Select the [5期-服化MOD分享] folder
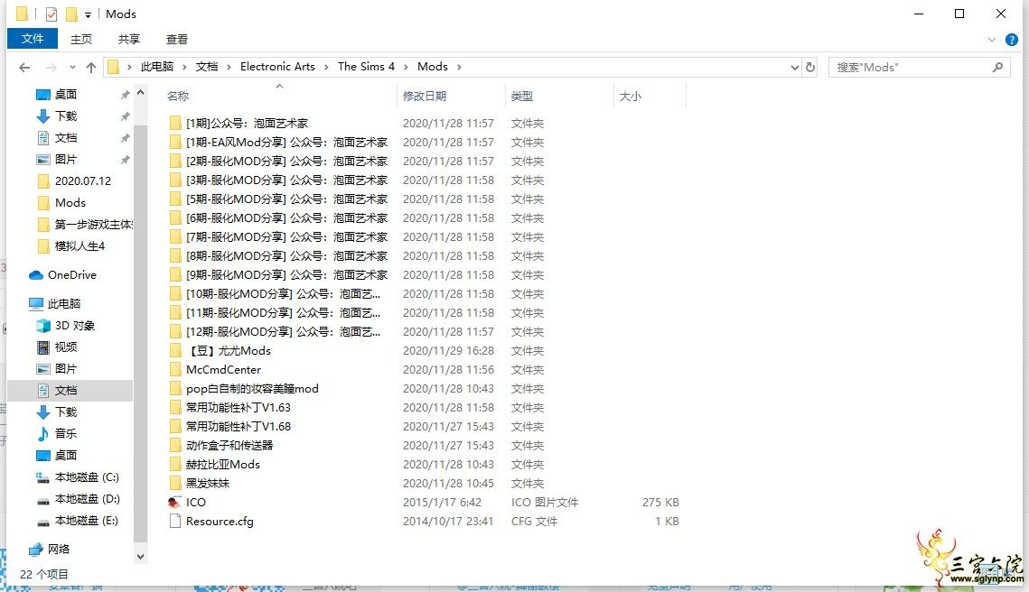This screenshot has width=1029, height=592. tap(286, 199)
